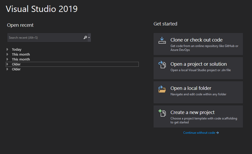Choose Clone or check out code
The height and width of the screenshot is (154, 252).
tap(196, 40)
